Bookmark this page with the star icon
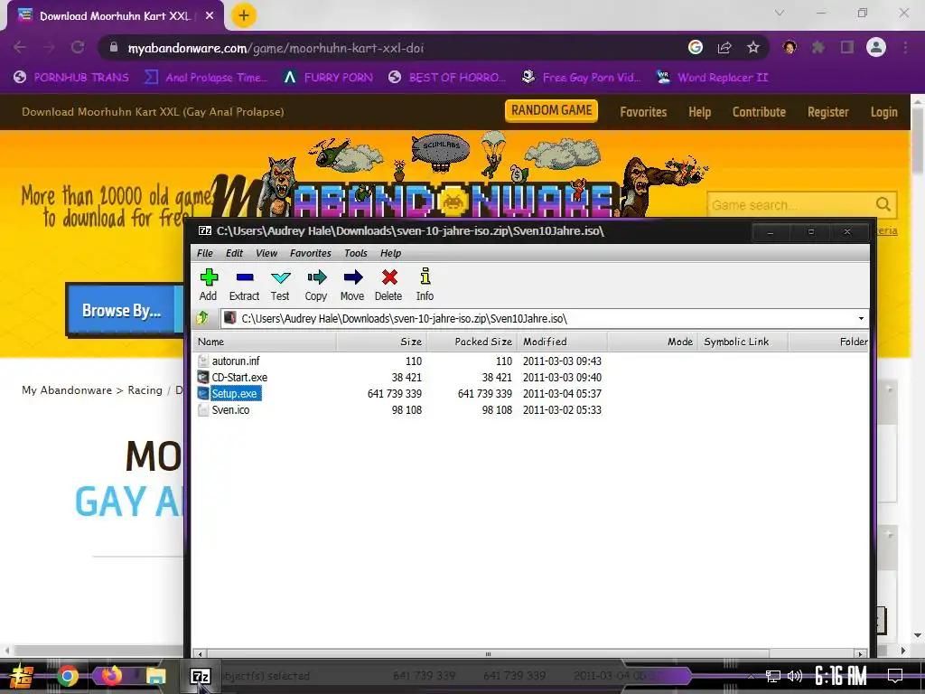Image resolution: width=925 pixels, height=694 pixels. (753, 47)
